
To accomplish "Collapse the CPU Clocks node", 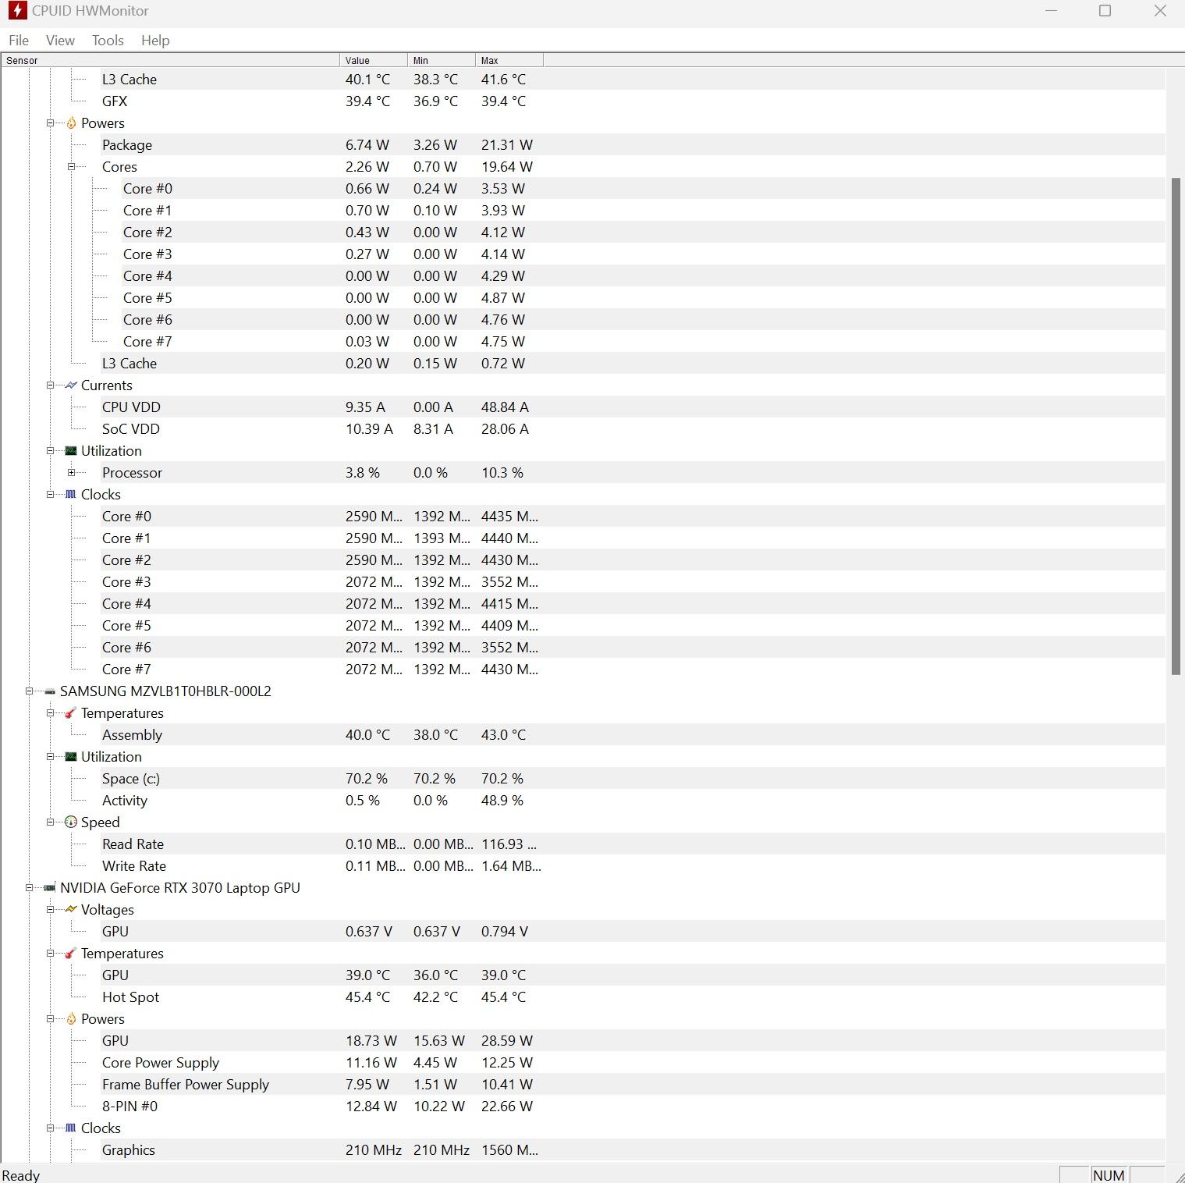I will tap(50, 495).
